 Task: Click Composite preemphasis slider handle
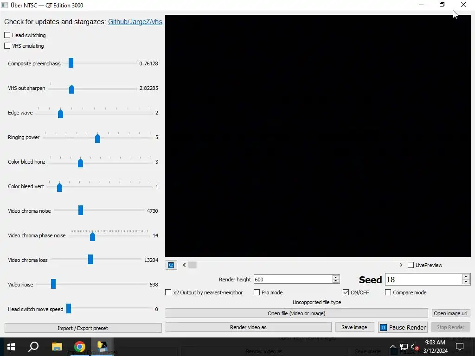71,63
